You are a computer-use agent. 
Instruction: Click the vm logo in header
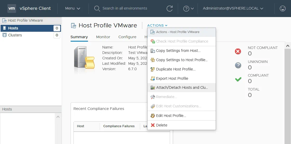[12, 8]
